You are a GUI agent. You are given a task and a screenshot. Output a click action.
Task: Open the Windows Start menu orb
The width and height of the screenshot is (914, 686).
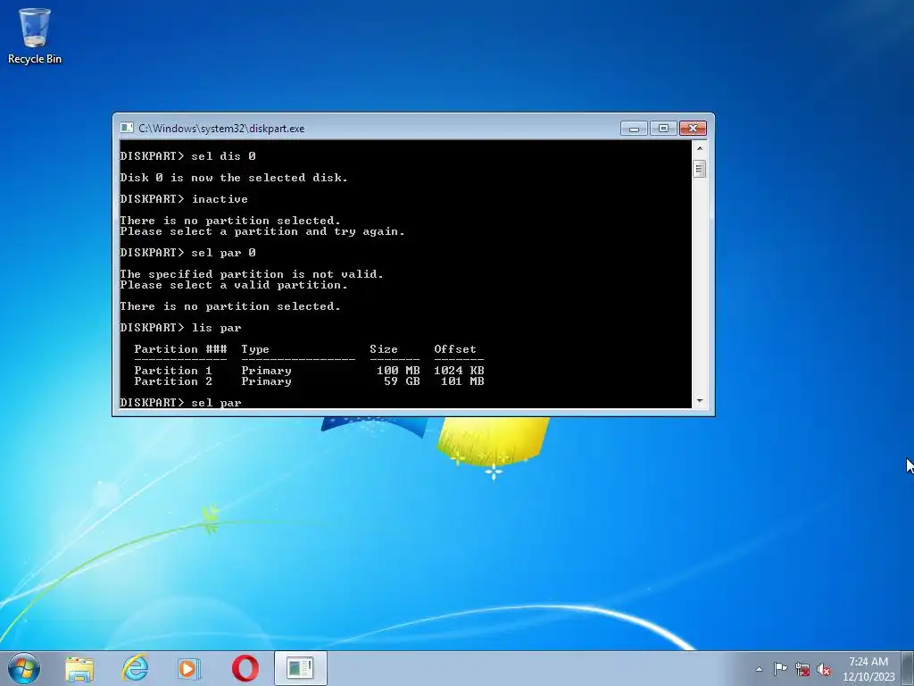24,668
